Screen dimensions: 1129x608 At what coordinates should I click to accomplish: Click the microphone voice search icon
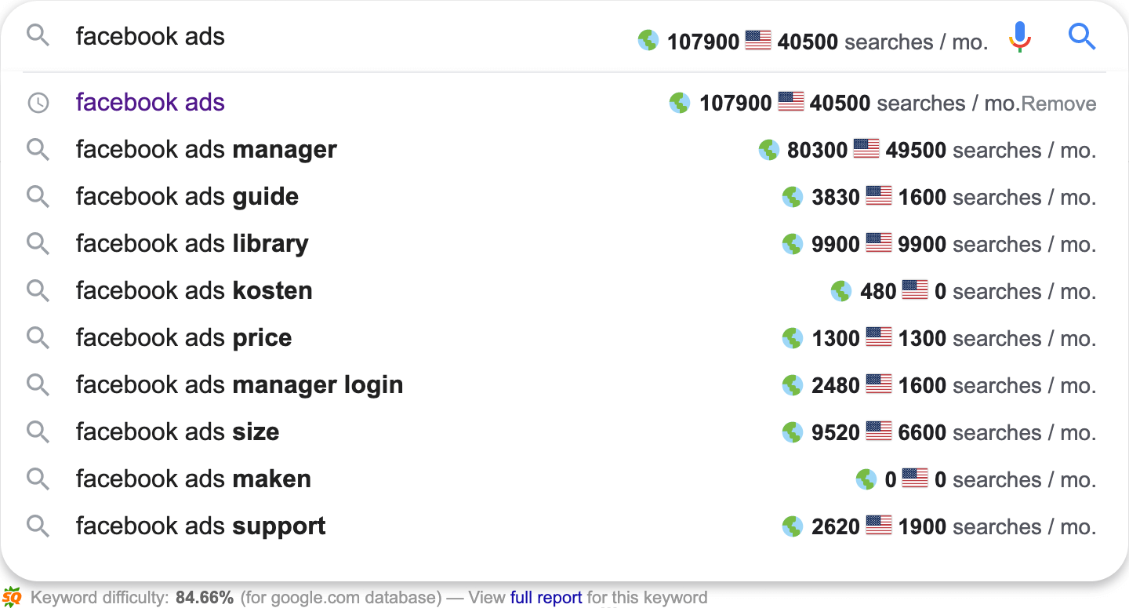1019,37
